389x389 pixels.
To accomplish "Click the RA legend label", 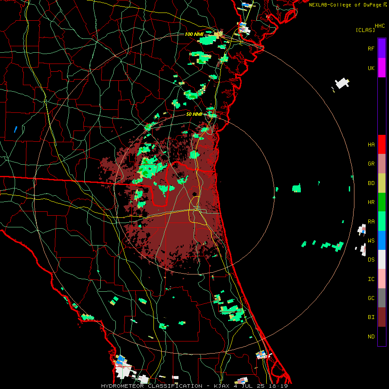I will click(371, 222).
